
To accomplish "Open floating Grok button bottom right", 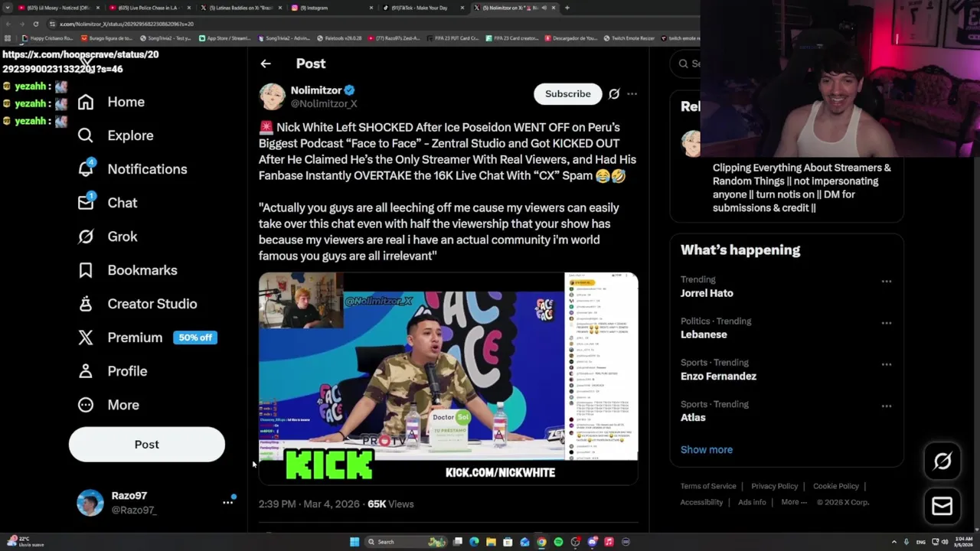I will (942, 461).
